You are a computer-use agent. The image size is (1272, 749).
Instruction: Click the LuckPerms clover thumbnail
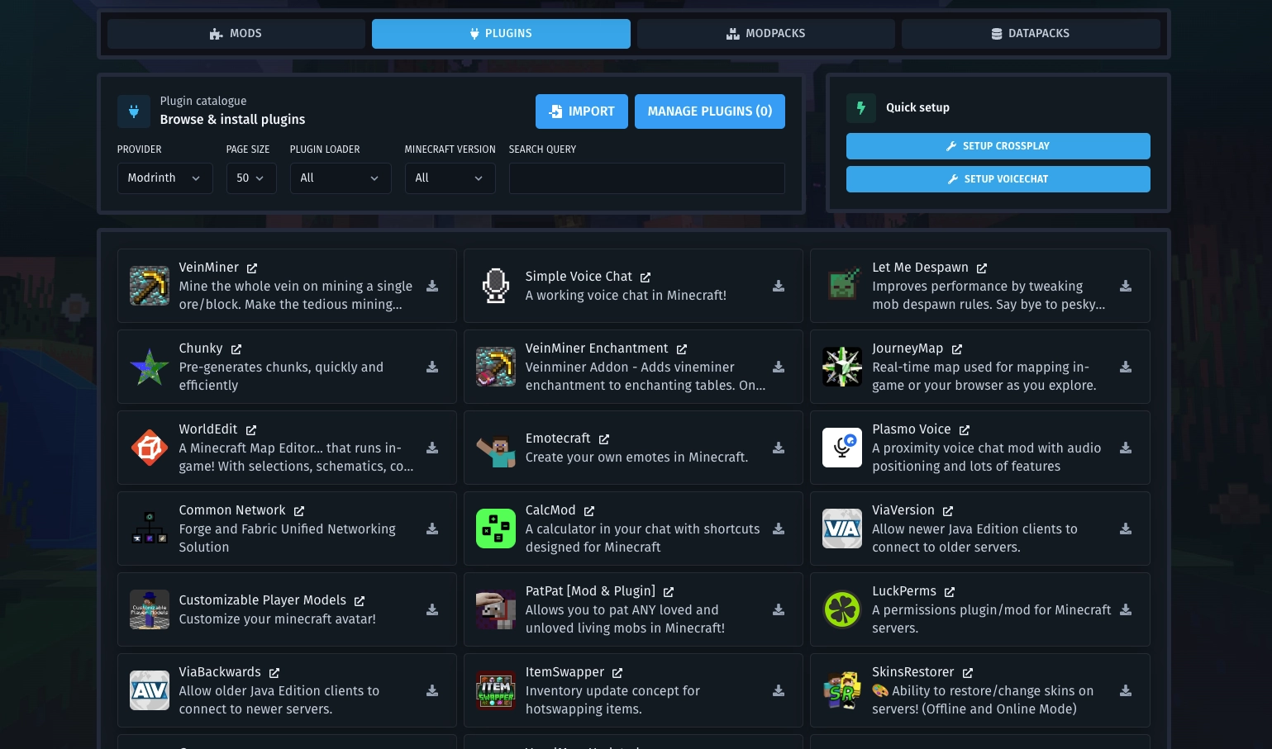(x=842, y=609)
